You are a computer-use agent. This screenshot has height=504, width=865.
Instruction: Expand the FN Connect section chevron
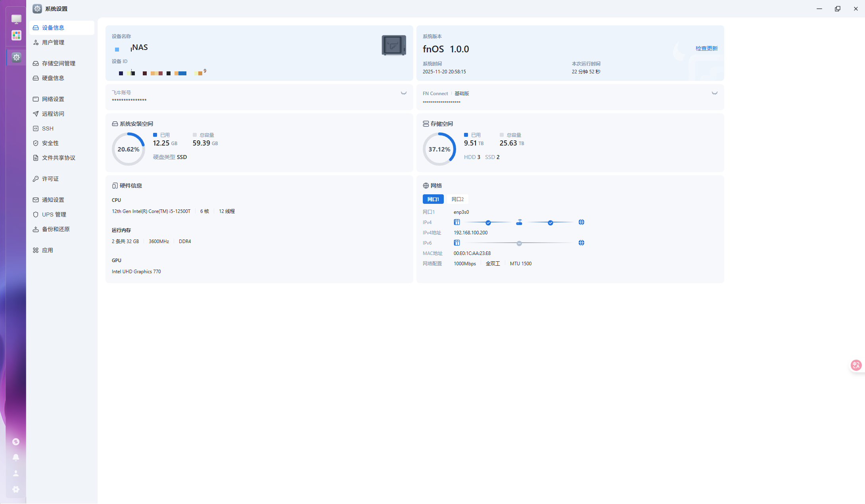tap(714, 94)
